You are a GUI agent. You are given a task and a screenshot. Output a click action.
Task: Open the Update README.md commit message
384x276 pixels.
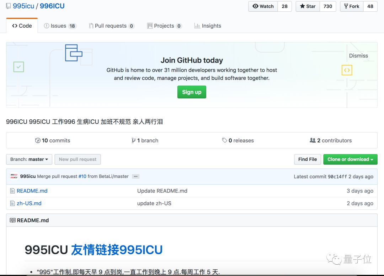pyautogui.click(x=162, y=191)
